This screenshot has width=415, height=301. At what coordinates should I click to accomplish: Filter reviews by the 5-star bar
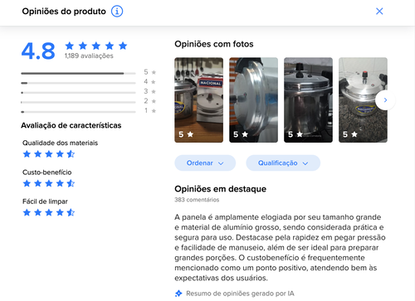(89, 73)
